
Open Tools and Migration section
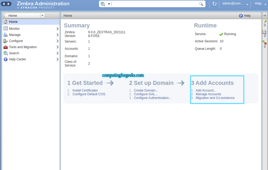tap(23, 47)
